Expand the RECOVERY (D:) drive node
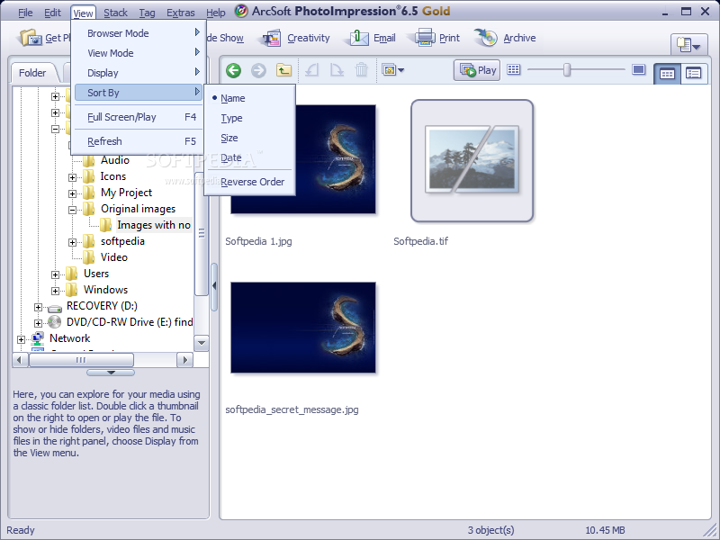 (x=38, y=307)
